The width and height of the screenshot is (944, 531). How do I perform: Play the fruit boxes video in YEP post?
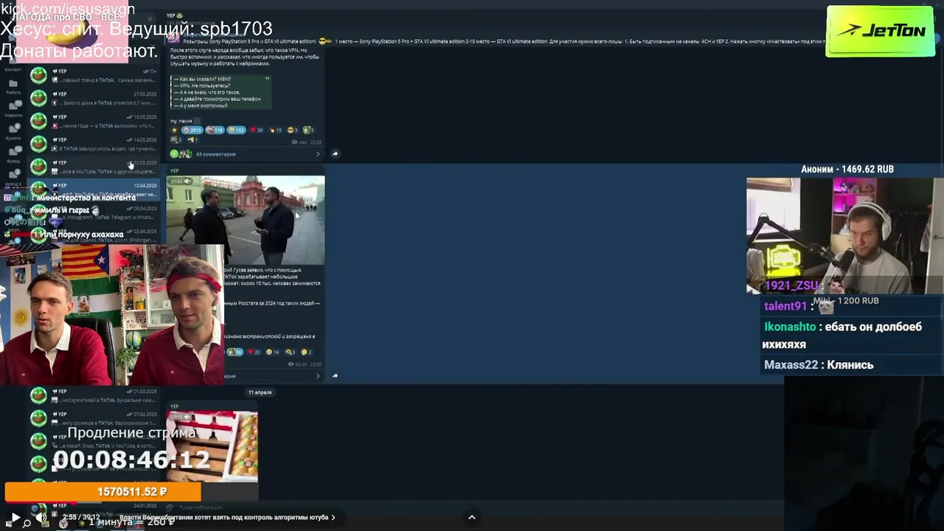pyautogui.click(x=212, y=446)
